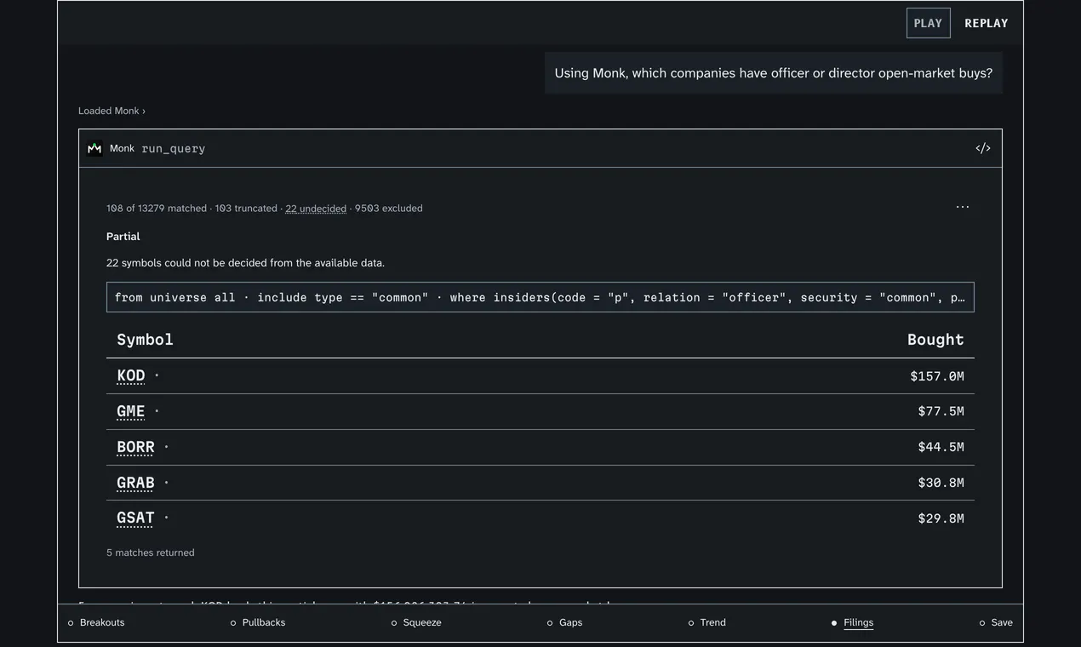Click the user question message bubble
This screenshot has height=647, width=1081.
pos(774,73)
